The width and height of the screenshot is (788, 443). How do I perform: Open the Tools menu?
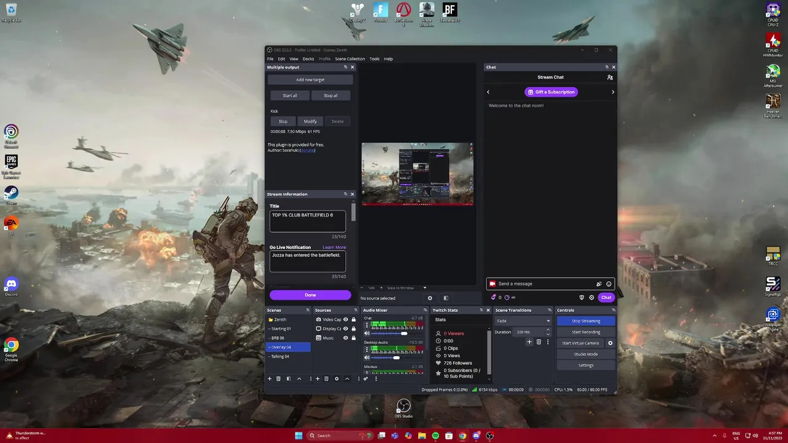[374, 59]
